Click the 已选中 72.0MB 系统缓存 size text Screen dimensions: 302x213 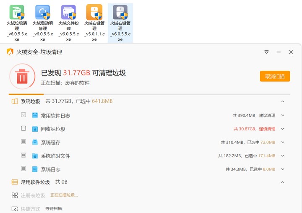[261, 142]
